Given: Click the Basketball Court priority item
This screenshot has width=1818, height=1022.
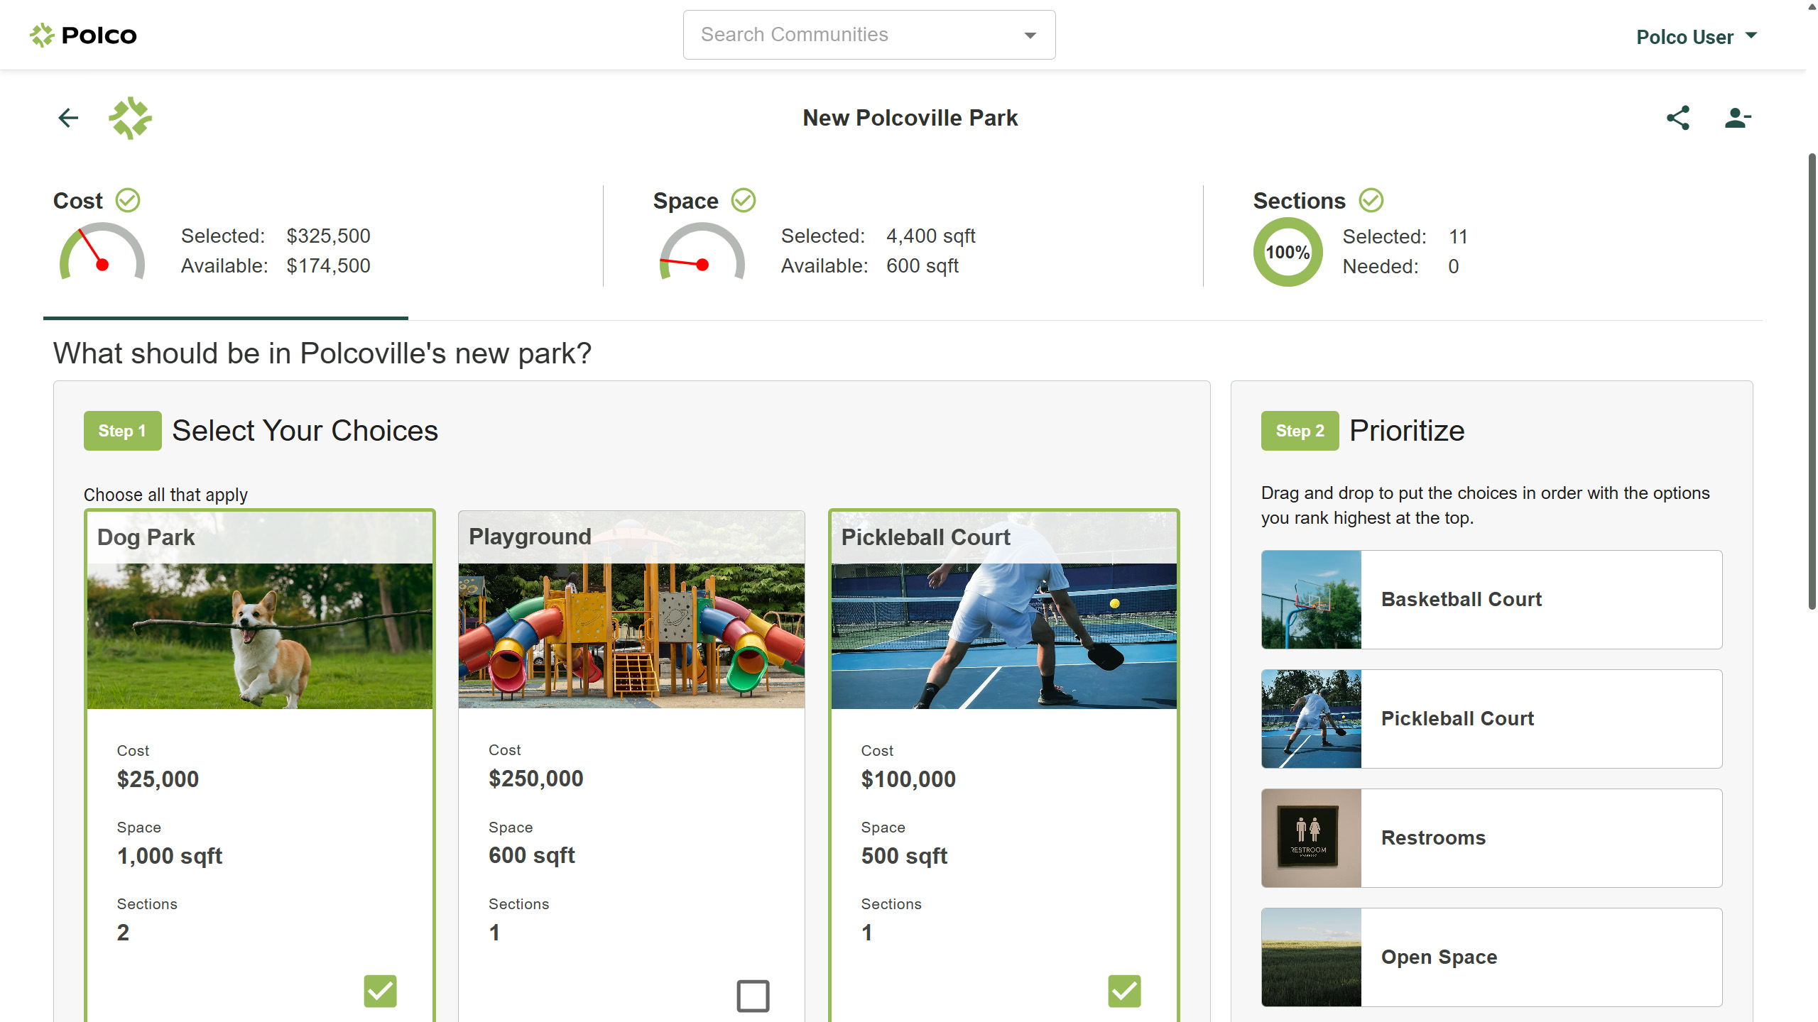Looking at the screenshot, I should (1491, 600).
